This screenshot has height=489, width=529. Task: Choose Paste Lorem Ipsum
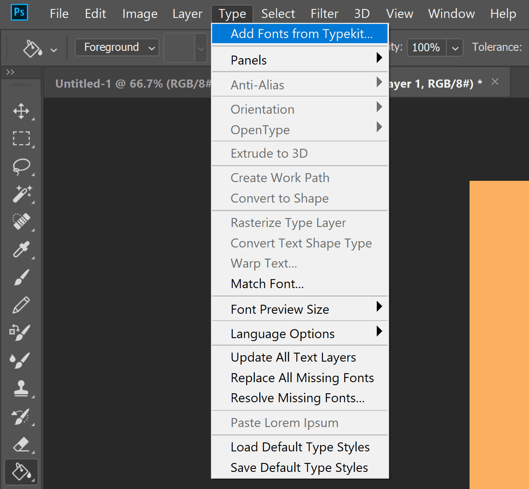pos(300,423)
